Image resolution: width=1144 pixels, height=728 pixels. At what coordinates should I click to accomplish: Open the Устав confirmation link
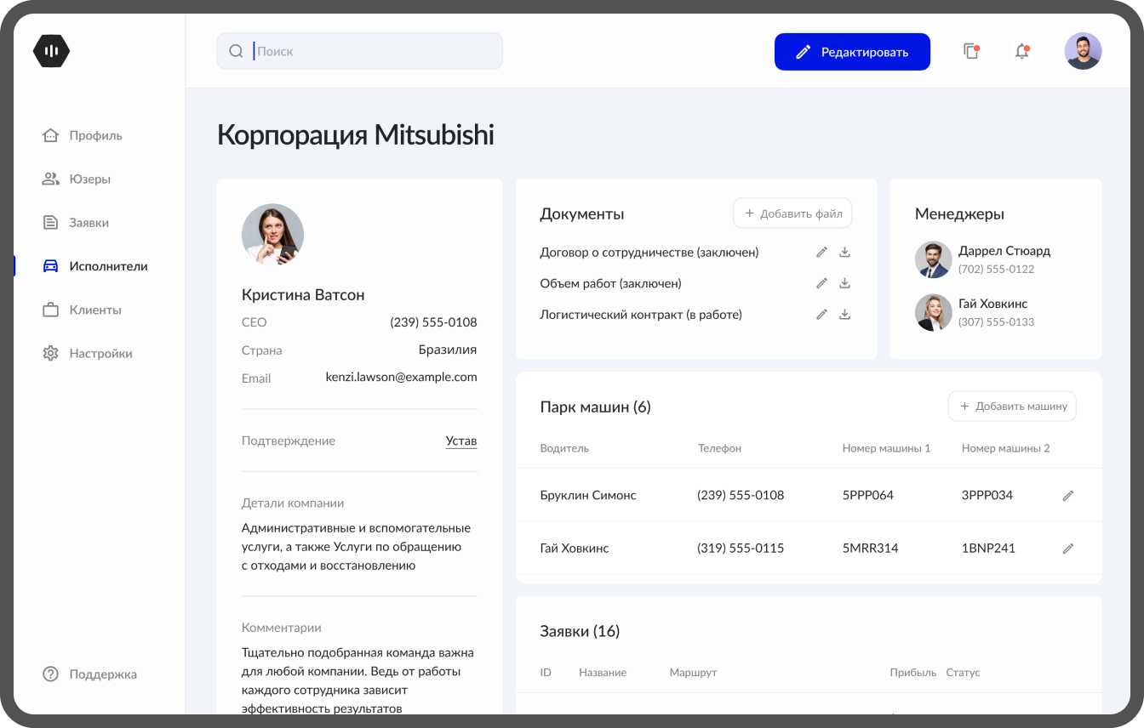pyautogui.click(x=461, y=441)
